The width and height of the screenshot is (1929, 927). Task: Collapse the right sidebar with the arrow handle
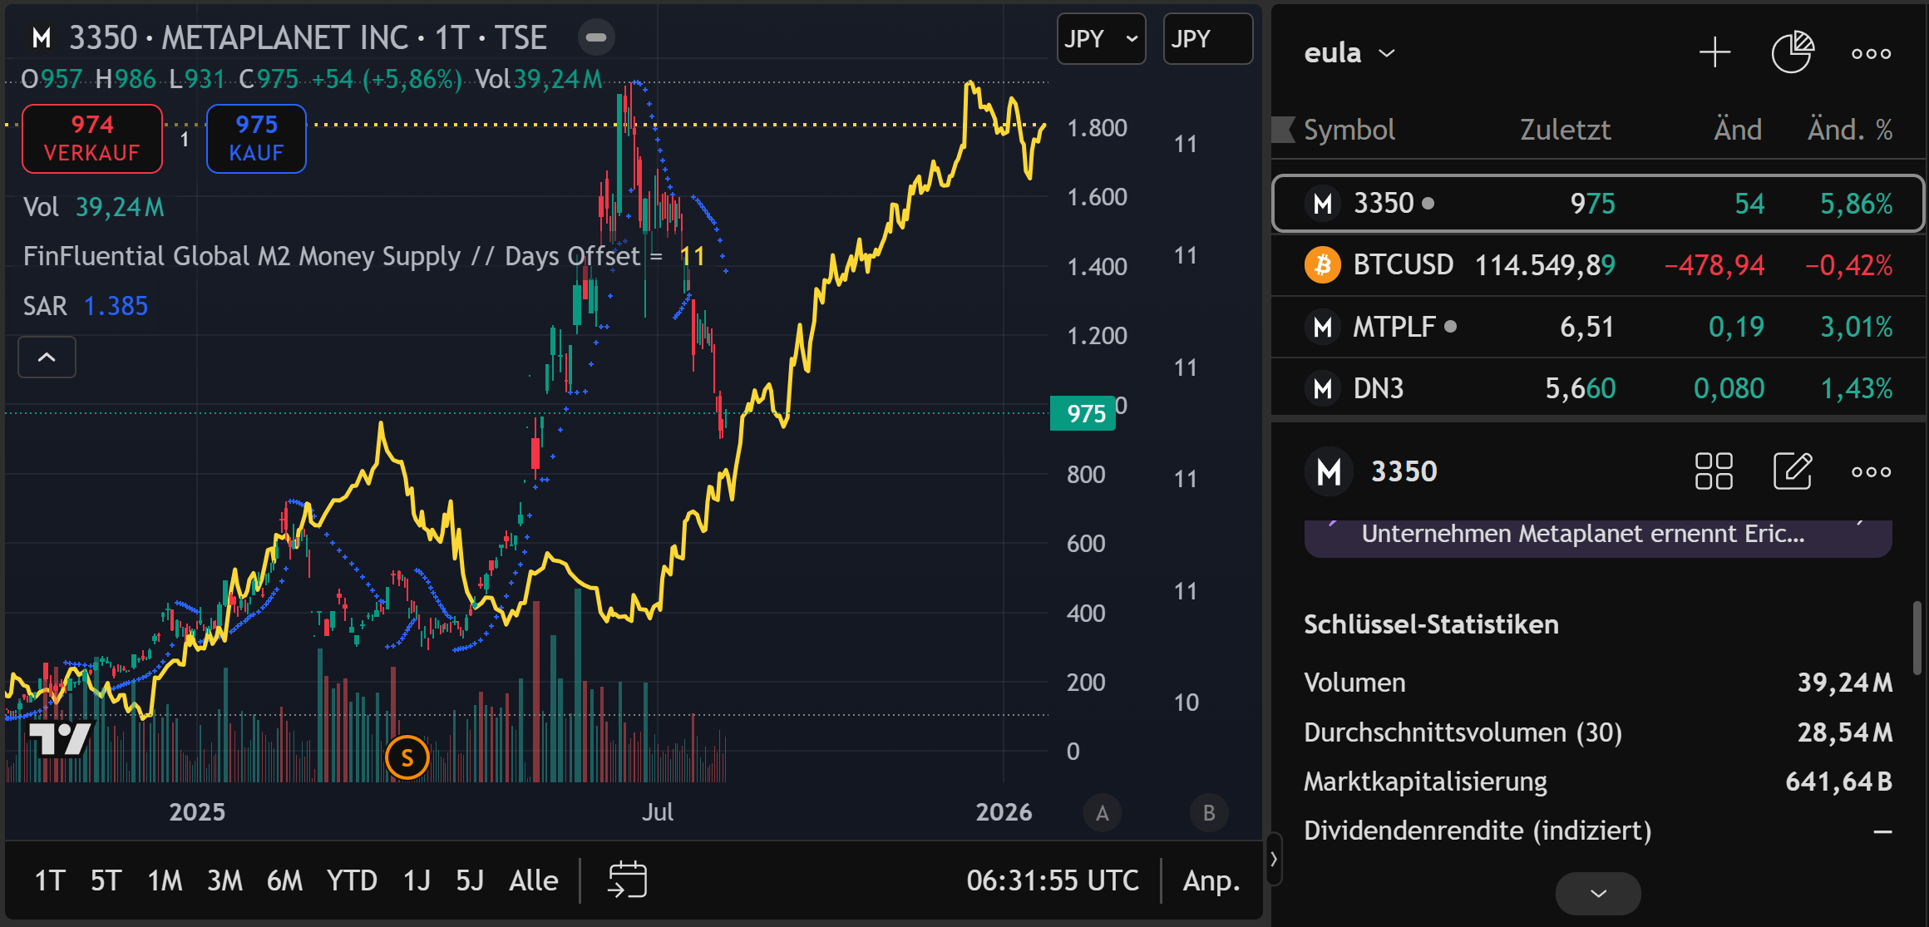pos(1273,858)
